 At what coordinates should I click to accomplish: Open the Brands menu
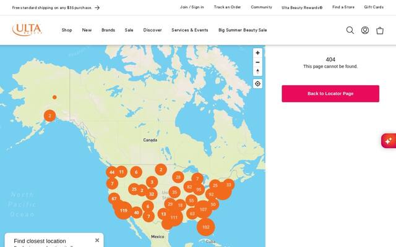[108, 30]
